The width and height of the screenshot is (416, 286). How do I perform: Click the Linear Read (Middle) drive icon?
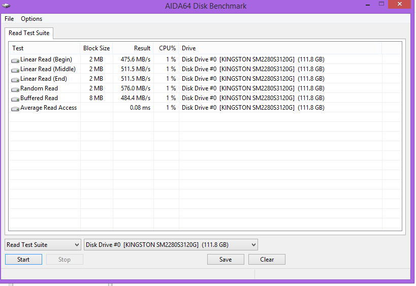click(x=15, y=70)
